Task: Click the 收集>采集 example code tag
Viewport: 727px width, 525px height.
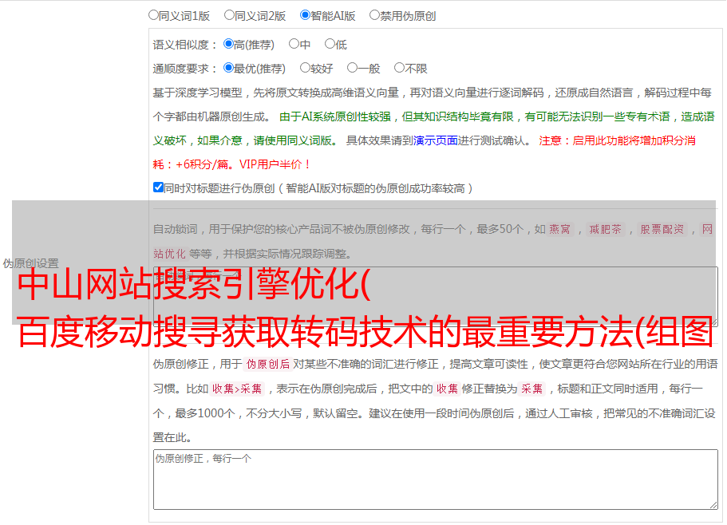Action: [237, 389]
